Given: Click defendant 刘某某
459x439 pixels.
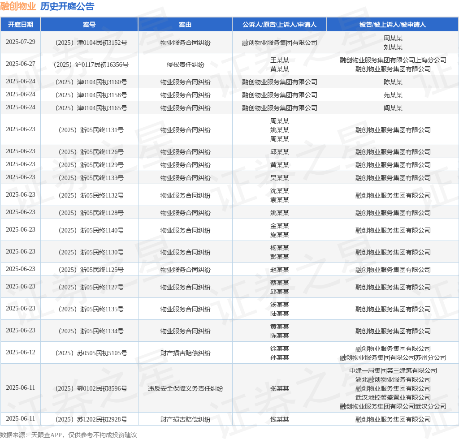Looking at the screenshot, I should 393,47.
